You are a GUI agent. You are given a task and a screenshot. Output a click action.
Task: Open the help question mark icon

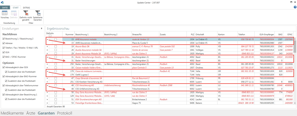[x=295, y=7]
